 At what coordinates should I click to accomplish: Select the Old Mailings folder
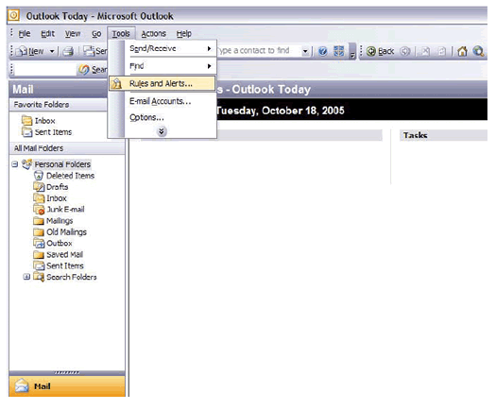[66, 231]
